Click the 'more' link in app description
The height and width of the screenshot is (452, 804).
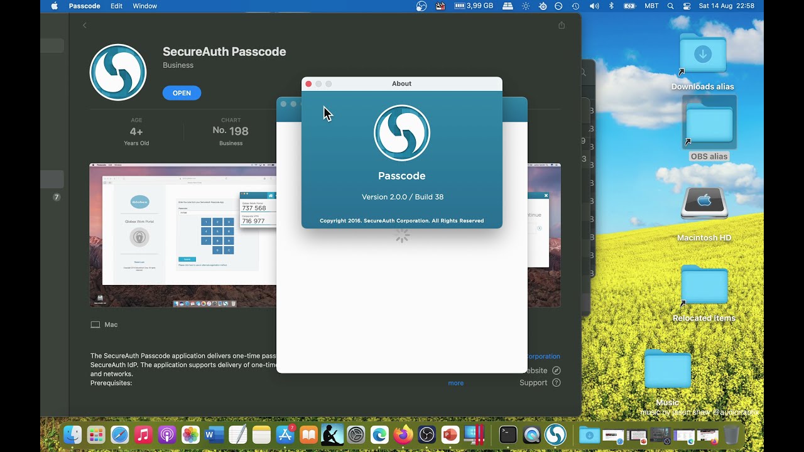pyautogui.click(x=455, y=383)
